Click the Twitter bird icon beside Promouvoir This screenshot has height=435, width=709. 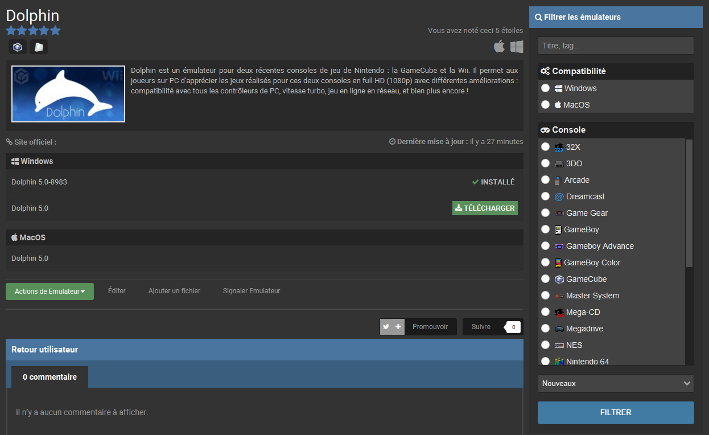386,327
